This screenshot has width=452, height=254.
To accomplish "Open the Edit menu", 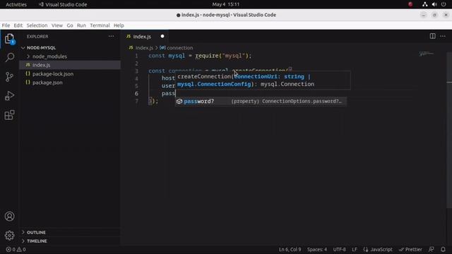I will (18, 25).
